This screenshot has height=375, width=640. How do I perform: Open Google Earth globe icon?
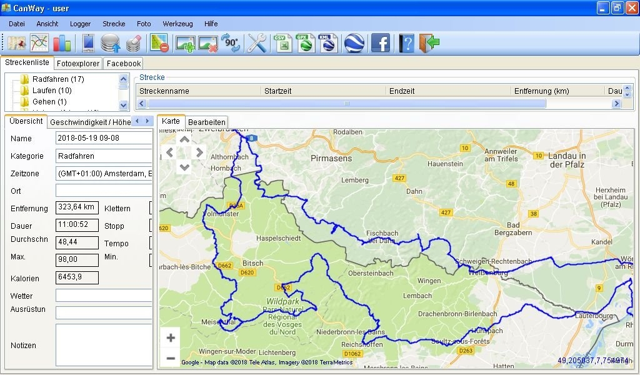(x=354, y=43)
